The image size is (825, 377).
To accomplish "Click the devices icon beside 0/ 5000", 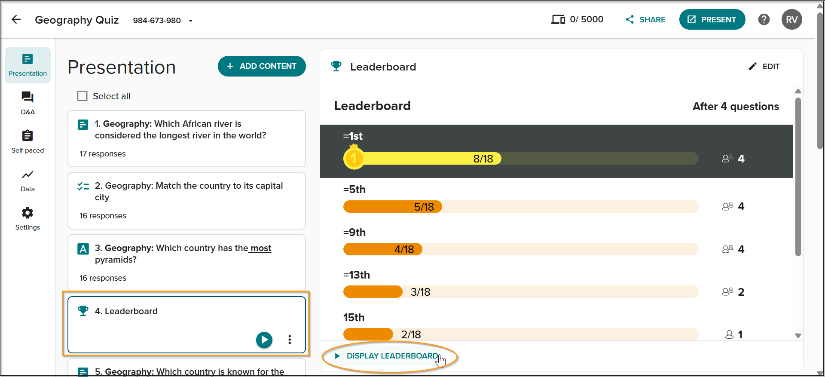I will pos(558,19).
